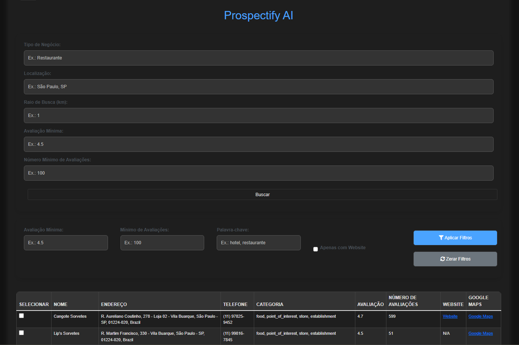Click the Mínimo de Avaliações filter input

[162, 243]
